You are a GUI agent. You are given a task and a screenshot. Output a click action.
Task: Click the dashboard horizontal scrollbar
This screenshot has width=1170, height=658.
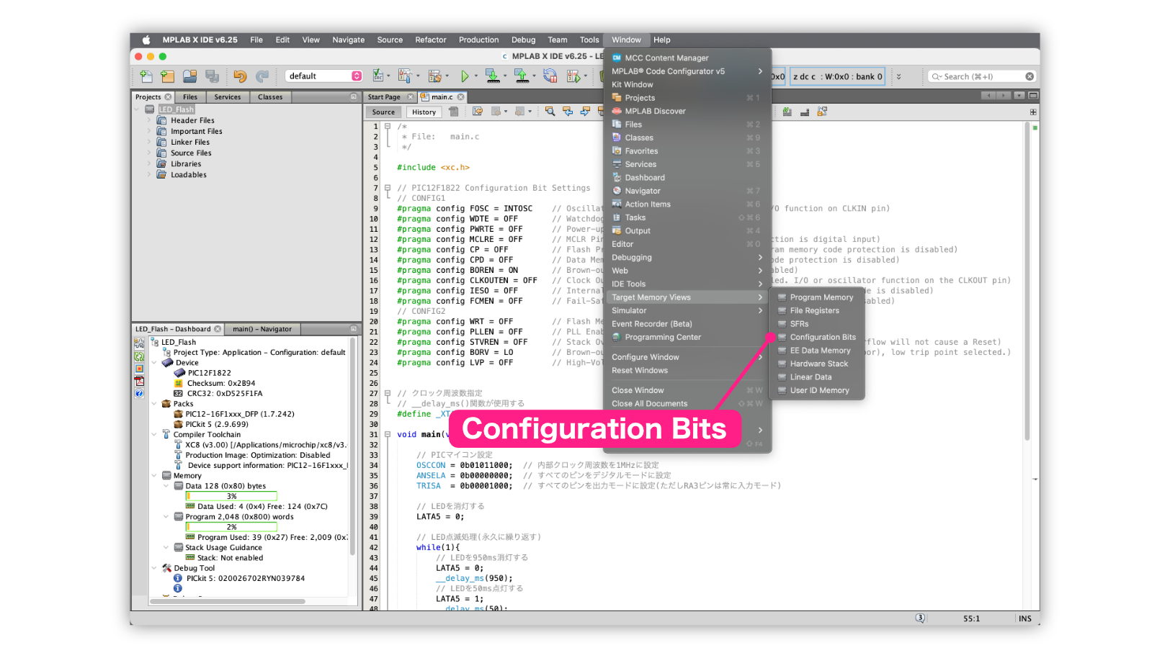227,601
